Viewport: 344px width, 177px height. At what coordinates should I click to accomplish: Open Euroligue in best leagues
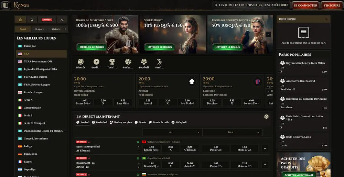(41, 46)
